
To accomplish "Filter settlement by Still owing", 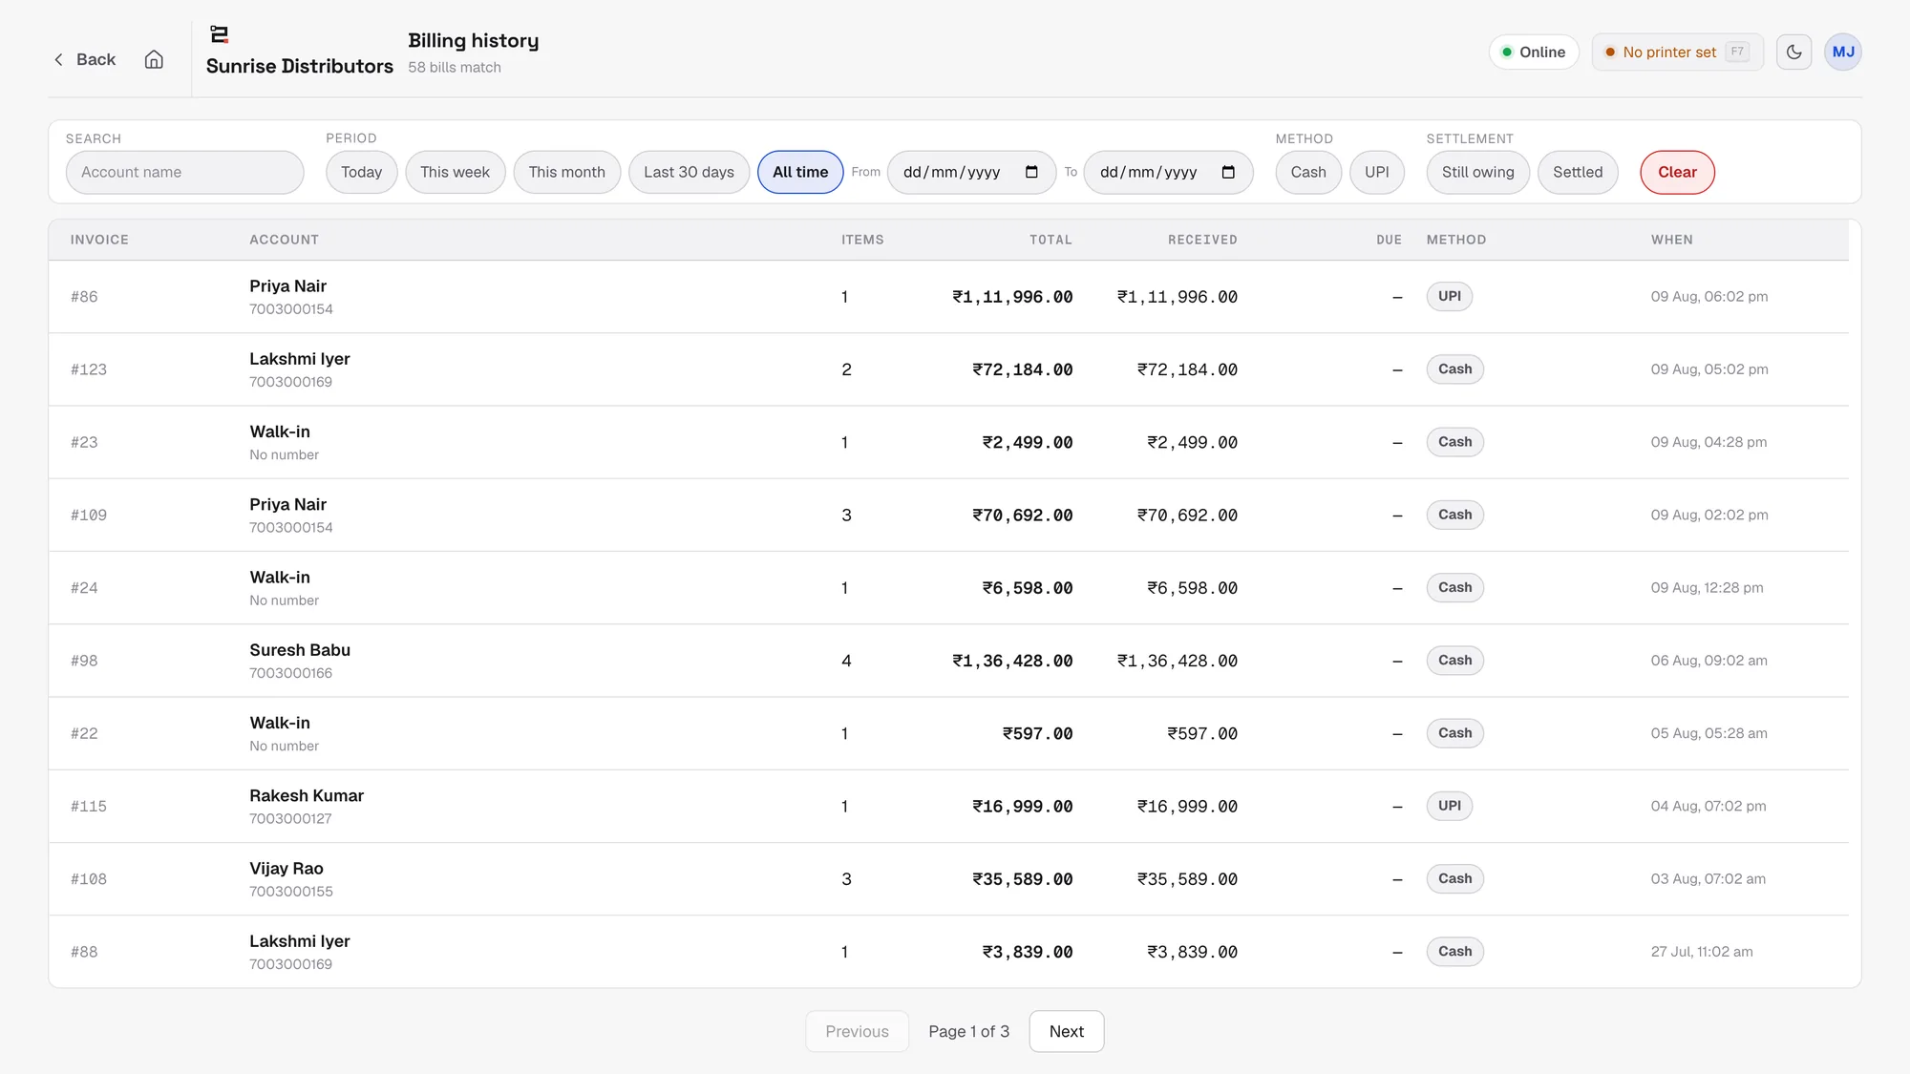I will (1477, 172).
